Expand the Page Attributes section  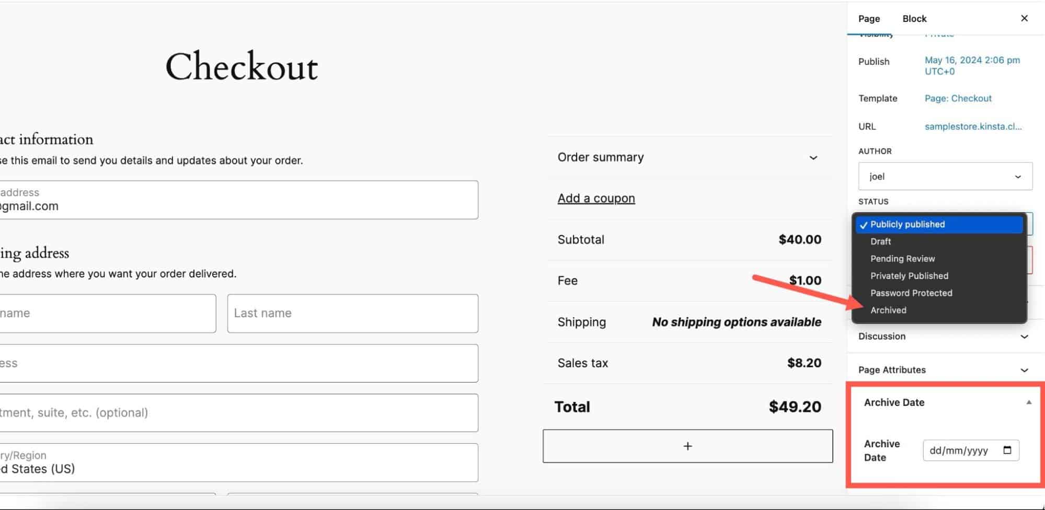(1023, 369)
